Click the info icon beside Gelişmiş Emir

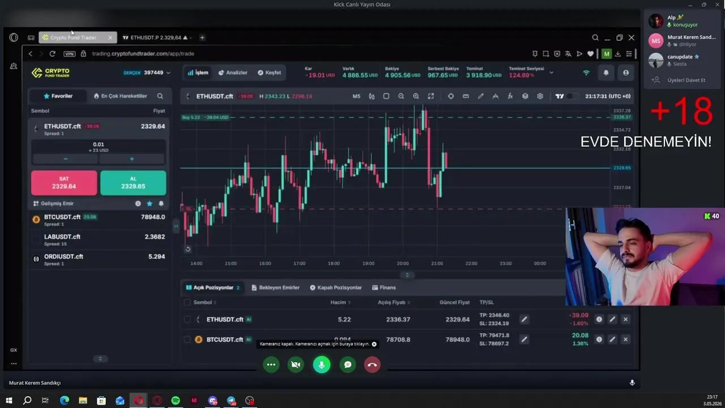(138, 203)
